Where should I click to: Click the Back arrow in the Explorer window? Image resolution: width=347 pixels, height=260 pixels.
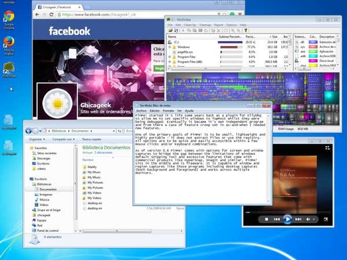tap(28, 131)
